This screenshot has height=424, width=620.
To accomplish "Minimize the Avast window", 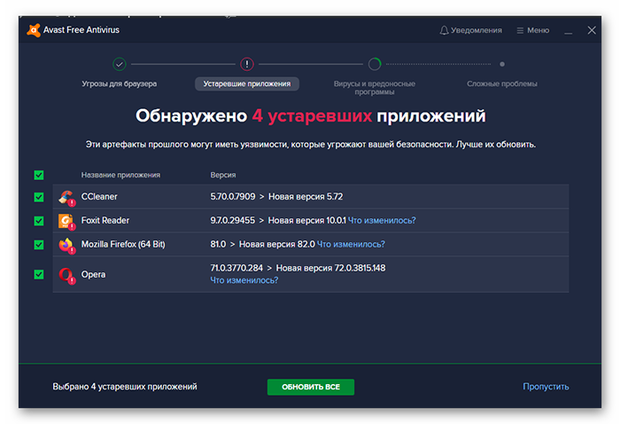I will click(569, 31).
